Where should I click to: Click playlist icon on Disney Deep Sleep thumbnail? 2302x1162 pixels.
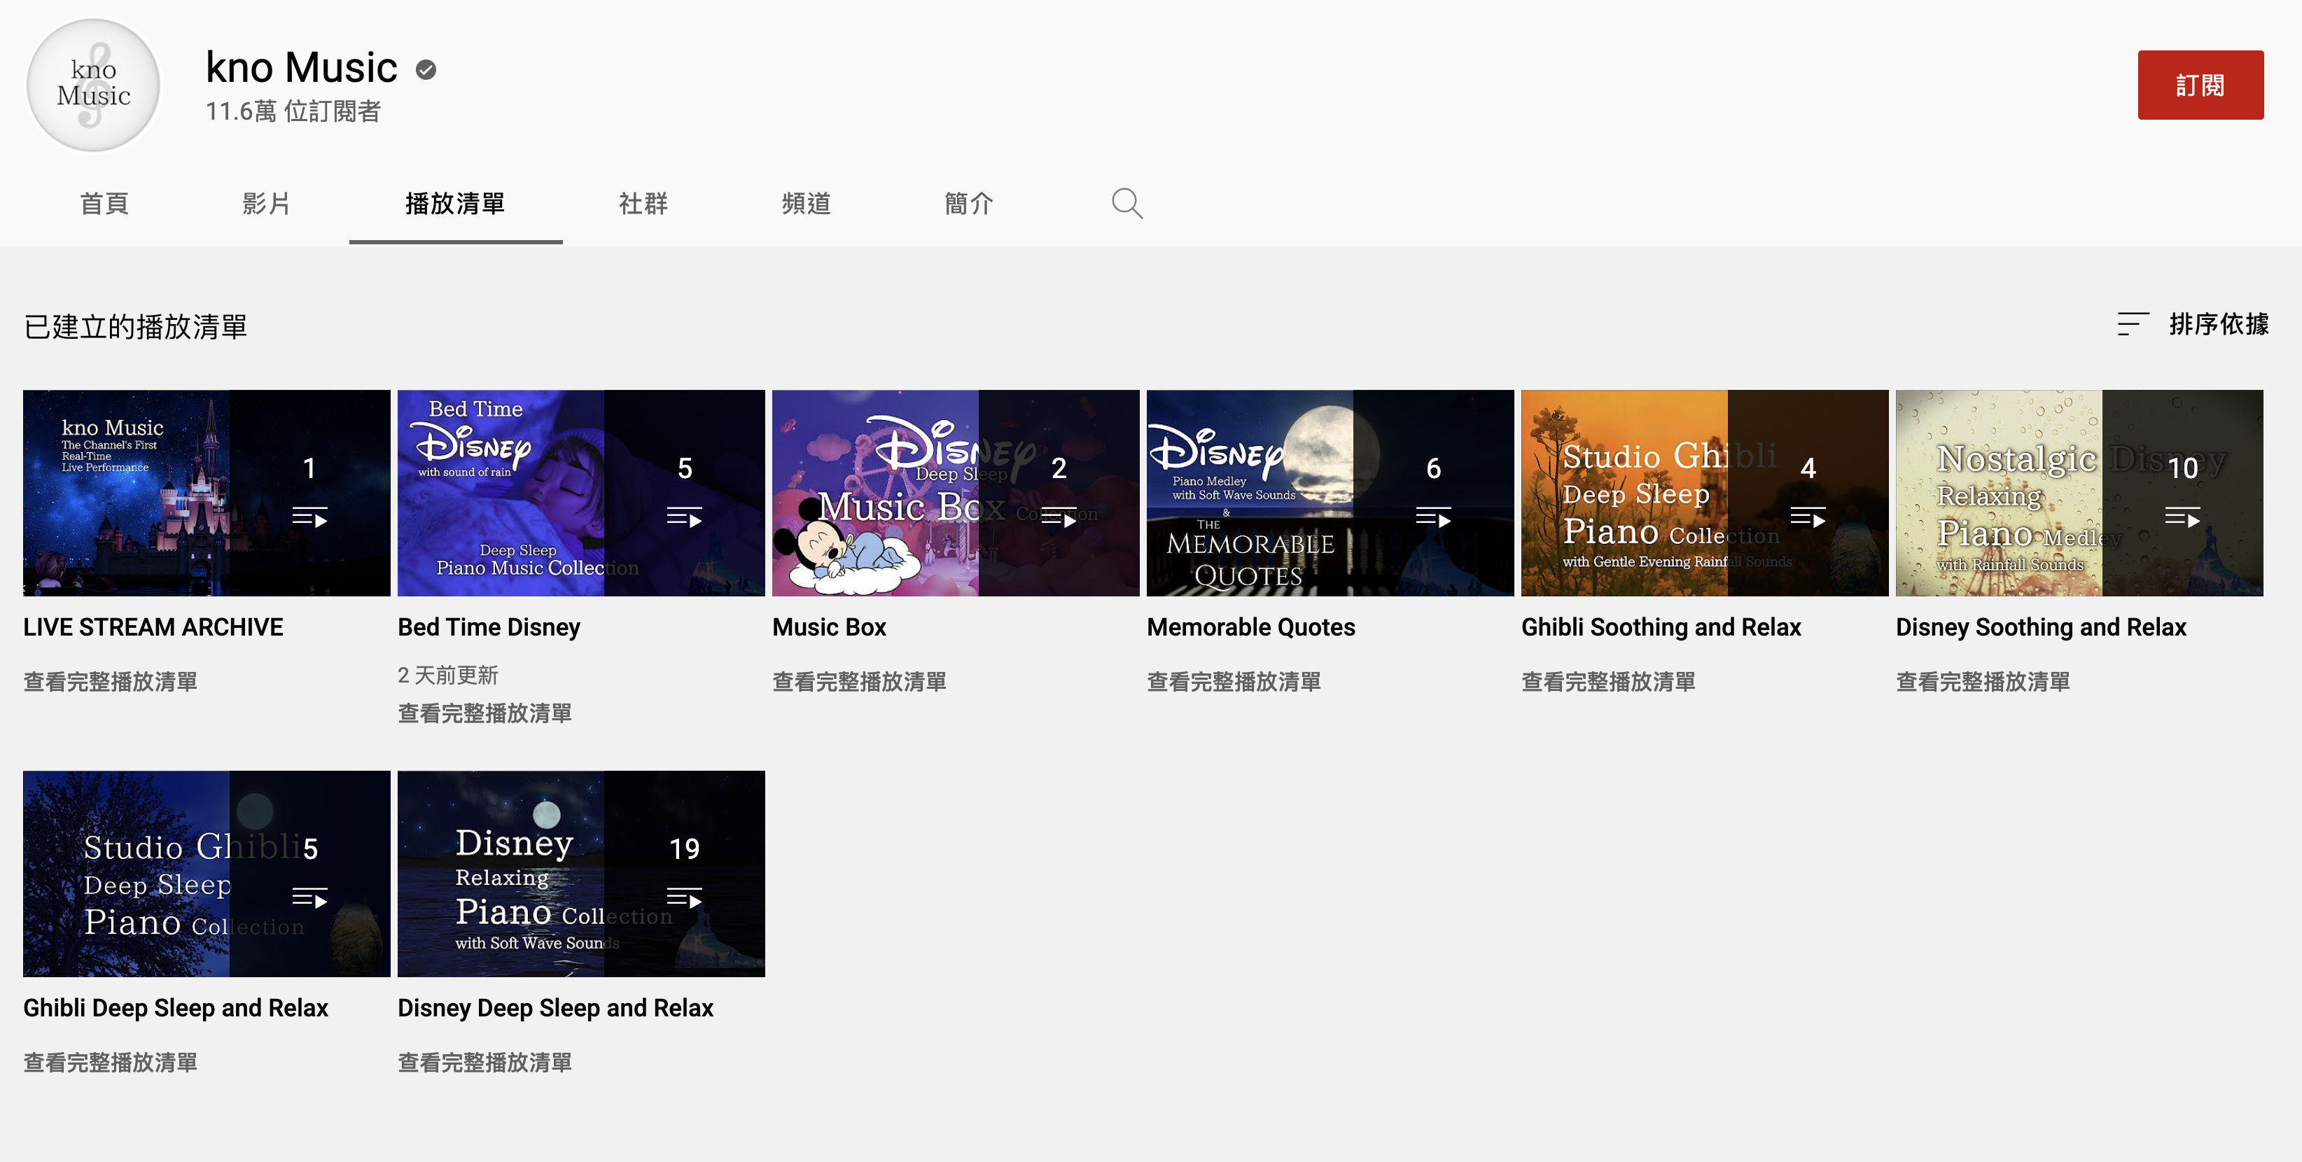[x=685, y=897]
